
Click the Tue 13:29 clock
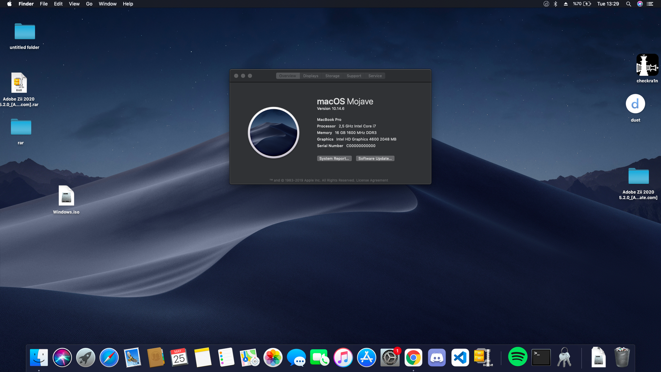click(608, 4)
